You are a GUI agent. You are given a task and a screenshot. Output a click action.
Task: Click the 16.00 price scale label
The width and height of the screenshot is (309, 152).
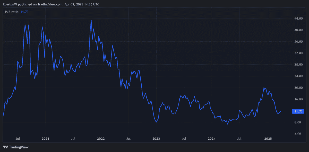point(298,99)
